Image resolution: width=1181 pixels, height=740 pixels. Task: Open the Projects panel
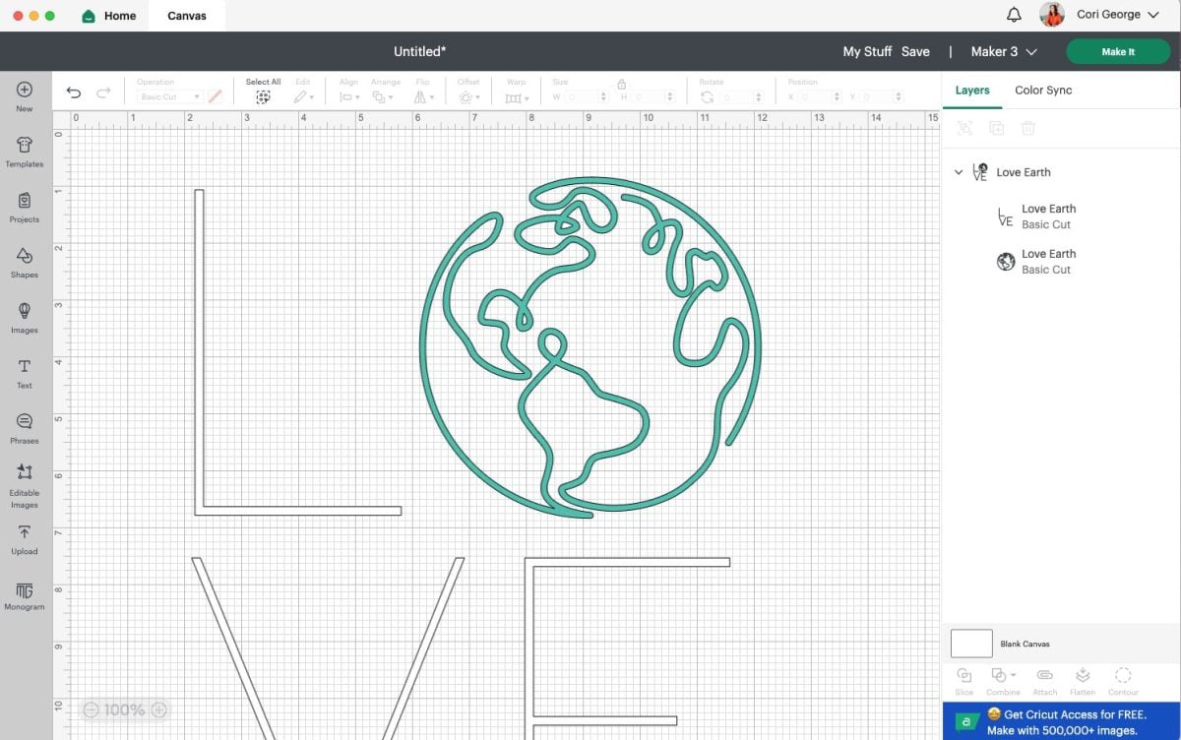coord(25,207)
